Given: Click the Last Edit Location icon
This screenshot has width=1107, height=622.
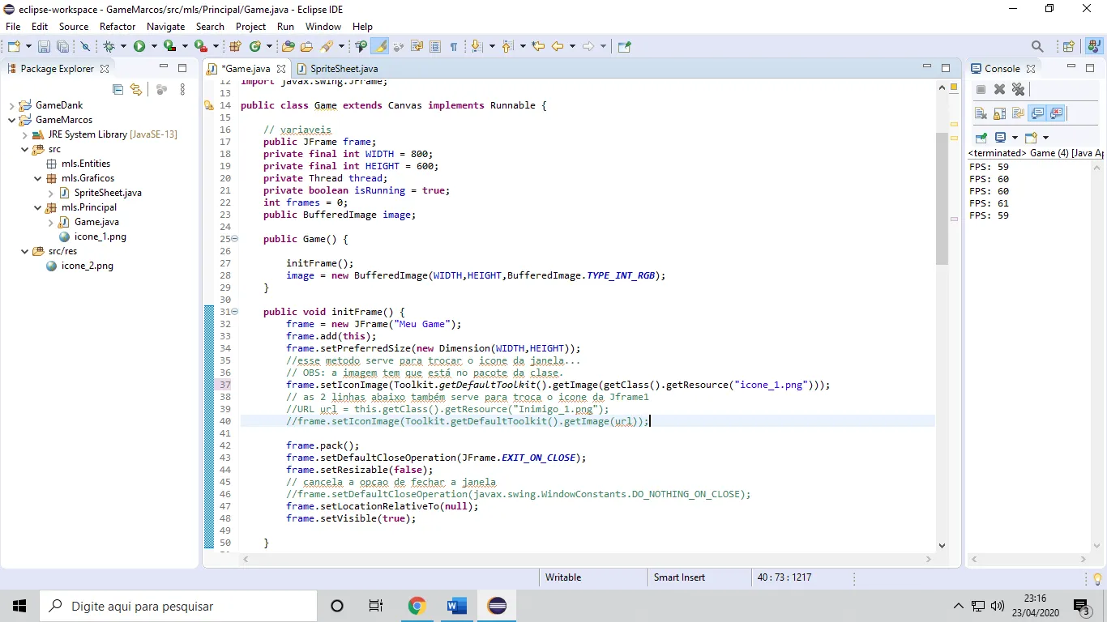Looking at the screenshot, I should click(x=538, y=46).
